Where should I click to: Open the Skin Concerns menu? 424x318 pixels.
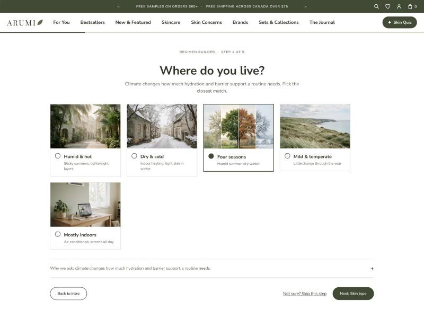point(206,22)
